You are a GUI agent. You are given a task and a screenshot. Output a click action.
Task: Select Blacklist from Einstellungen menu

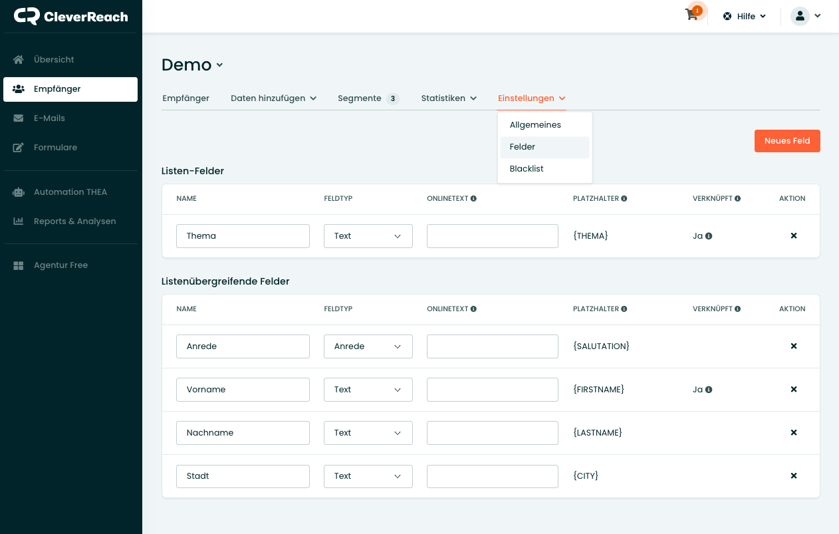(x=527, y=169)
